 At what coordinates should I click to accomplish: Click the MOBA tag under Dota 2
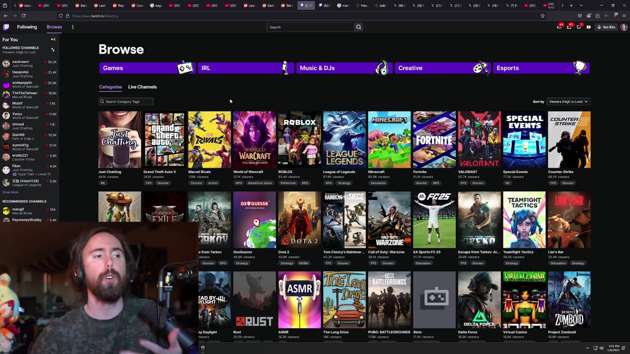point(304,263)
